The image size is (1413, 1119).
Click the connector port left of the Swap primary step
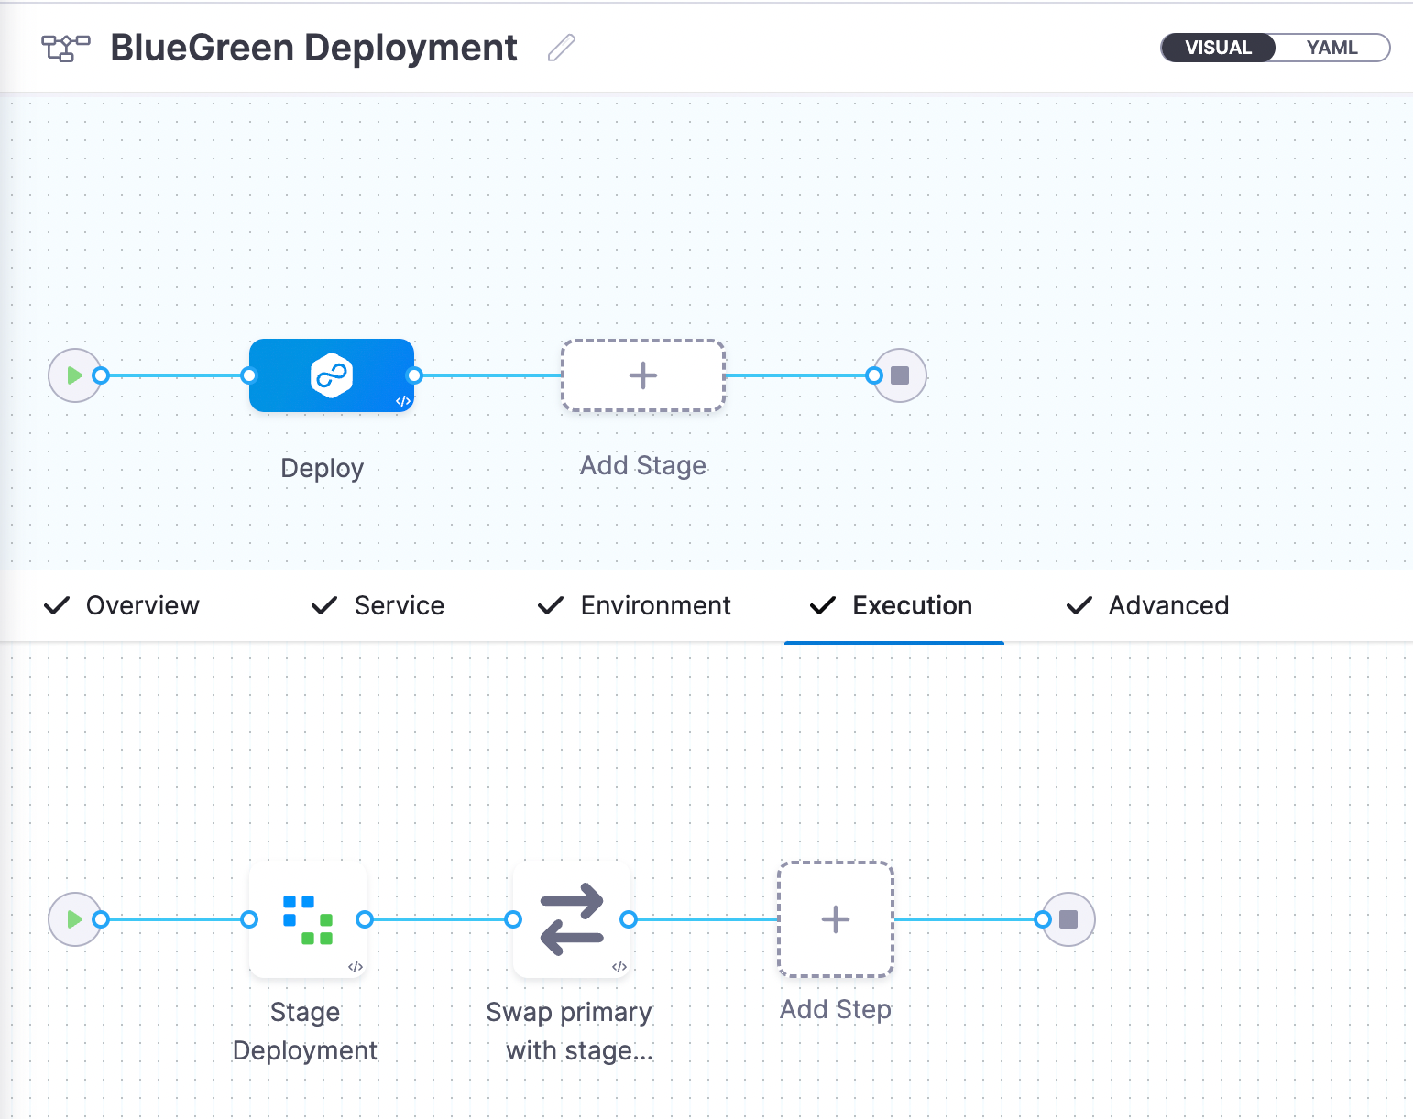(x=513, y=919)
